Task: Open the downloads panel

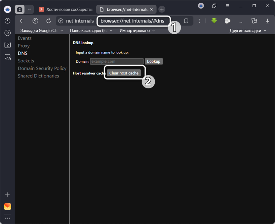Action: 267,21
